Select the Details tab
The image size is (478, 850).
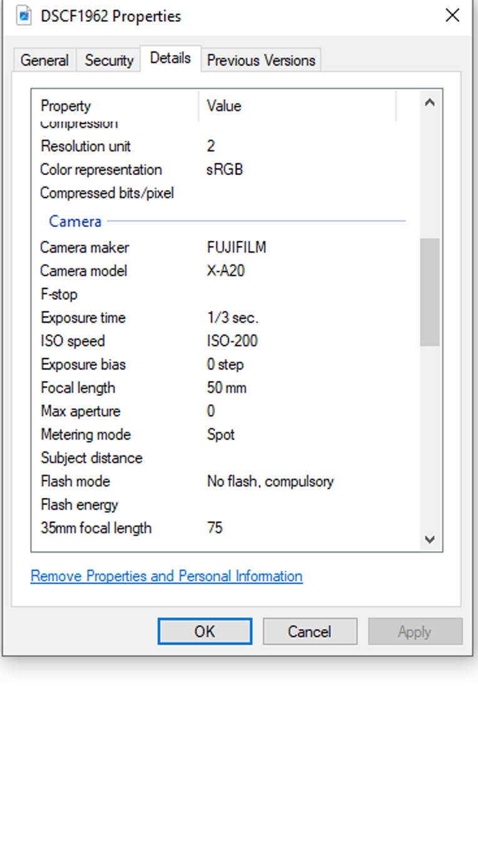(170, 58)
